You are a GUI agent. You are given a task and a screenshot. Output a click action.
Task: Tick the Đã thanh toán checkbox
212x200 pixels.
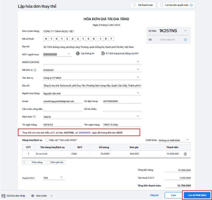135,5
